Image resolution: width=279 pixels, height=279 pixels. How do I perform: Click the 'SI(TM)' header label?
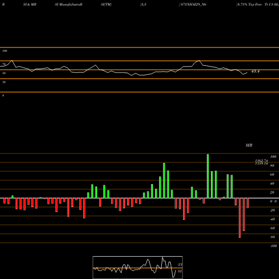coord(106,4)
